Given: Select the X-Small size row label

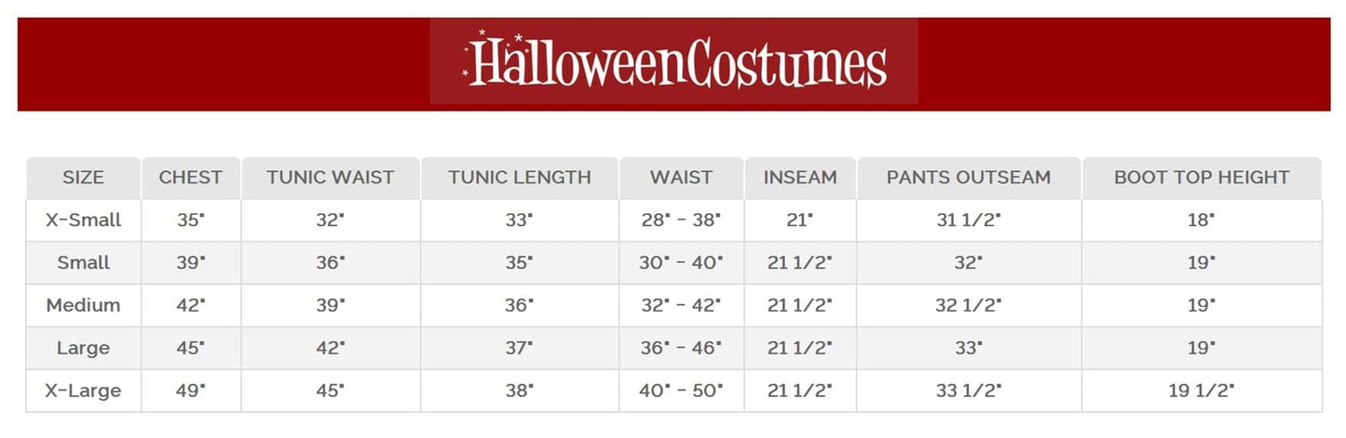Looking at the screenshot, I should (83, 220).
